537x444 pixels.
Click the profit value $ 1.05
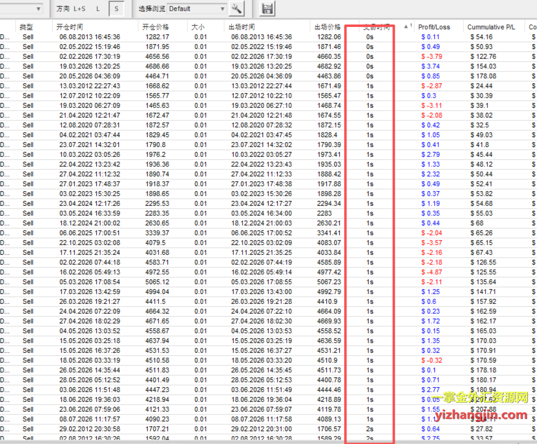[430, 135]
